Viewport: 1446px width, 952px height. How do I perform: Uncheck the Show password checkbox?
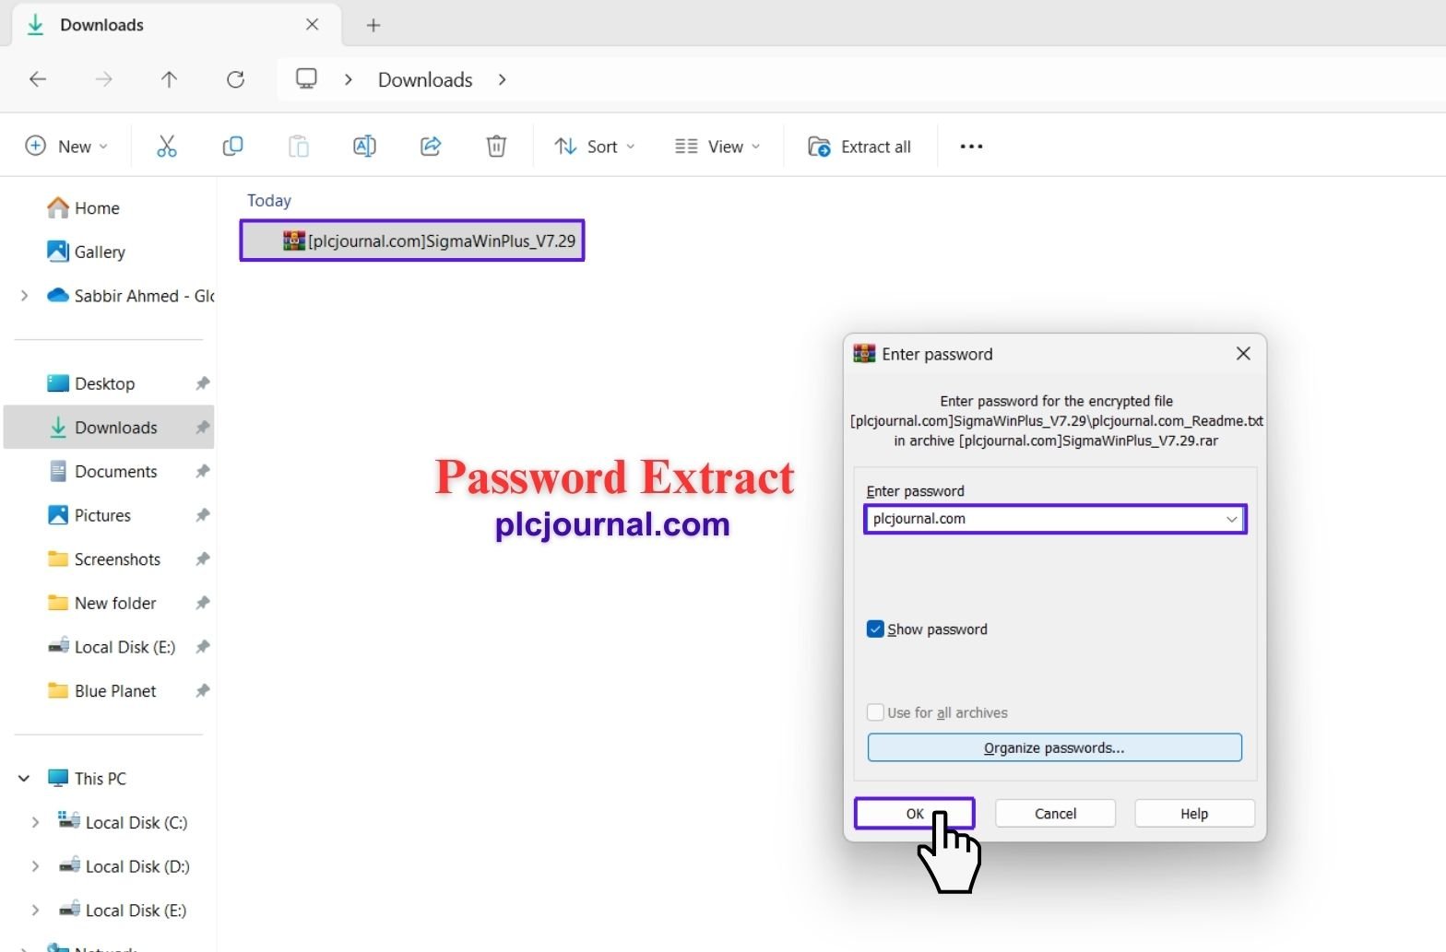(875, 629)
